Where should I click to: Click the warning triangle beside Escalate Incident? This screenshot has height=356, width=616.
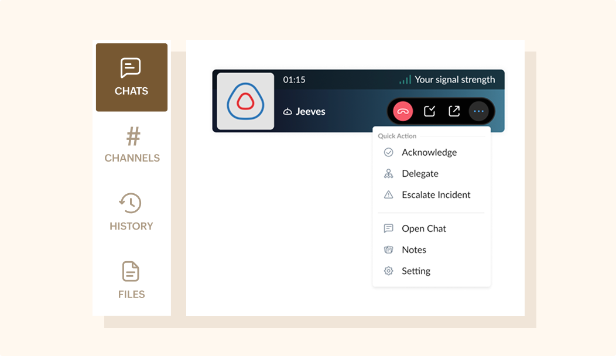pyautogui.click(x=388, y=194)
